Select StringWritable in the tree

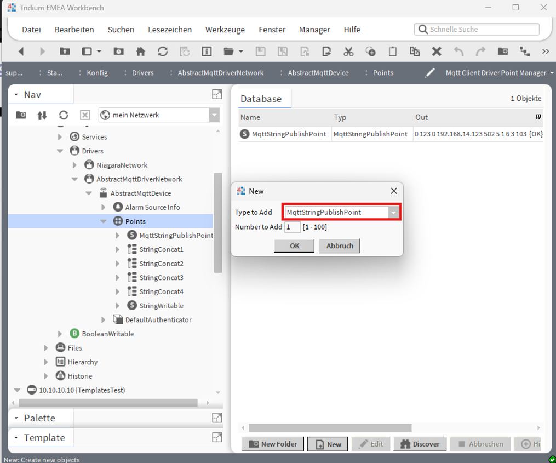point(162,306)
